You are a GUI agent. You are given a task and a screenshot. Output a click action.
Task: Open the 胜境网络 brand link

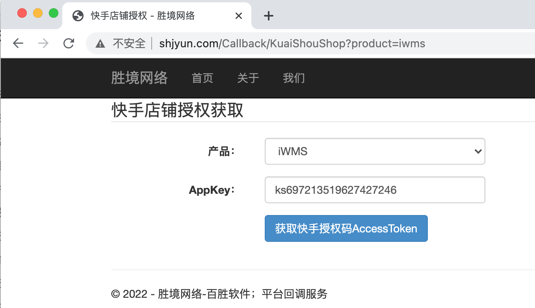point(139,78)
